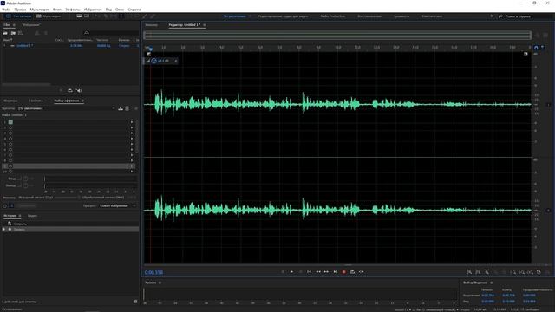555x312 pixels.
Task: Click the Rewind transport button
Action: (x=318, y=271)
